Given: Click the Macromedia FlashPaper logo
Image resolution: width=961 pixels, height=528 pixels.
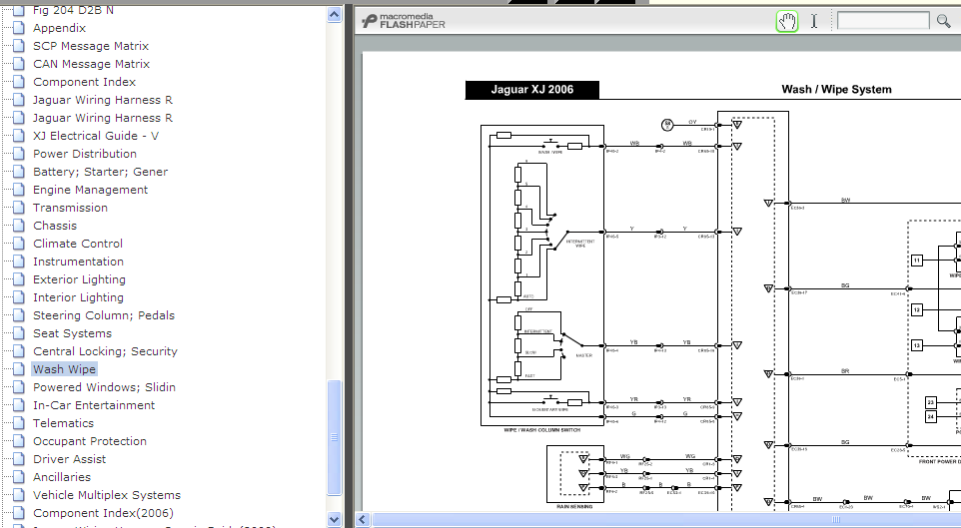Looking at the screenshot, I should [404, 21].
